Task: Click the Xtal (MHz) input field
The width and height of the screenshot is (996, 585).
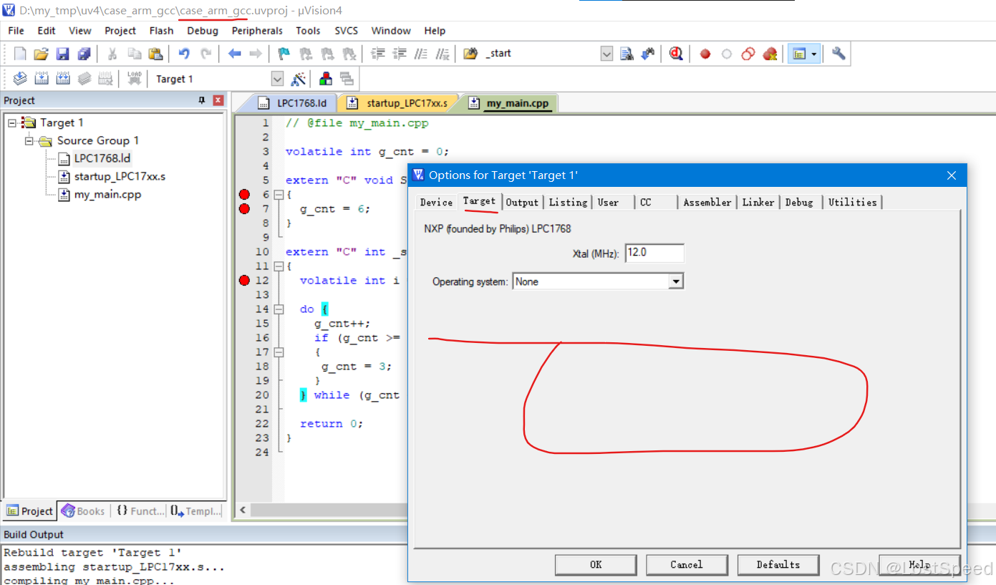Action: click(654, 253)
